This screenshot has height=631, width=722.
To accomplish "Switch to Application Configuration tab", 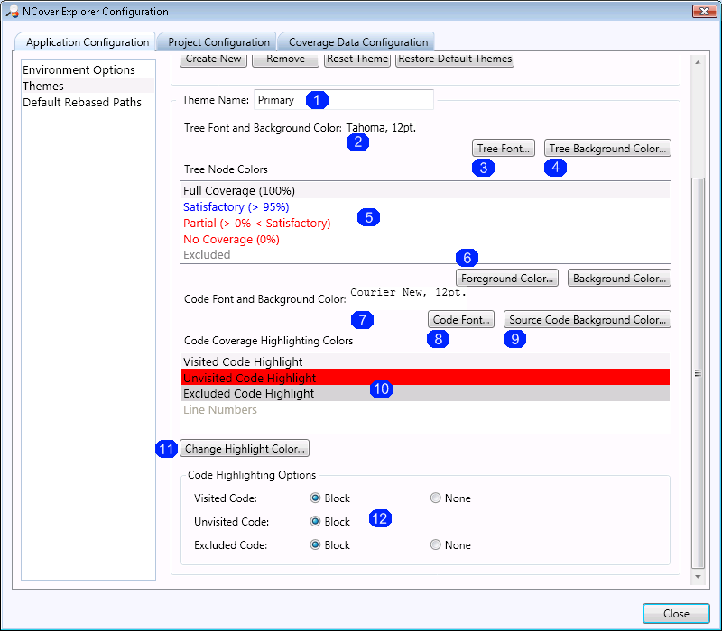I will (87, 42).
